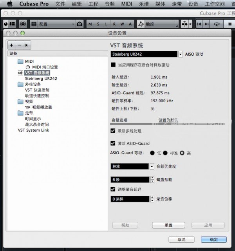Screen dimensions: 235x251
Task: Click the minus remove device button
Action: 19,45
